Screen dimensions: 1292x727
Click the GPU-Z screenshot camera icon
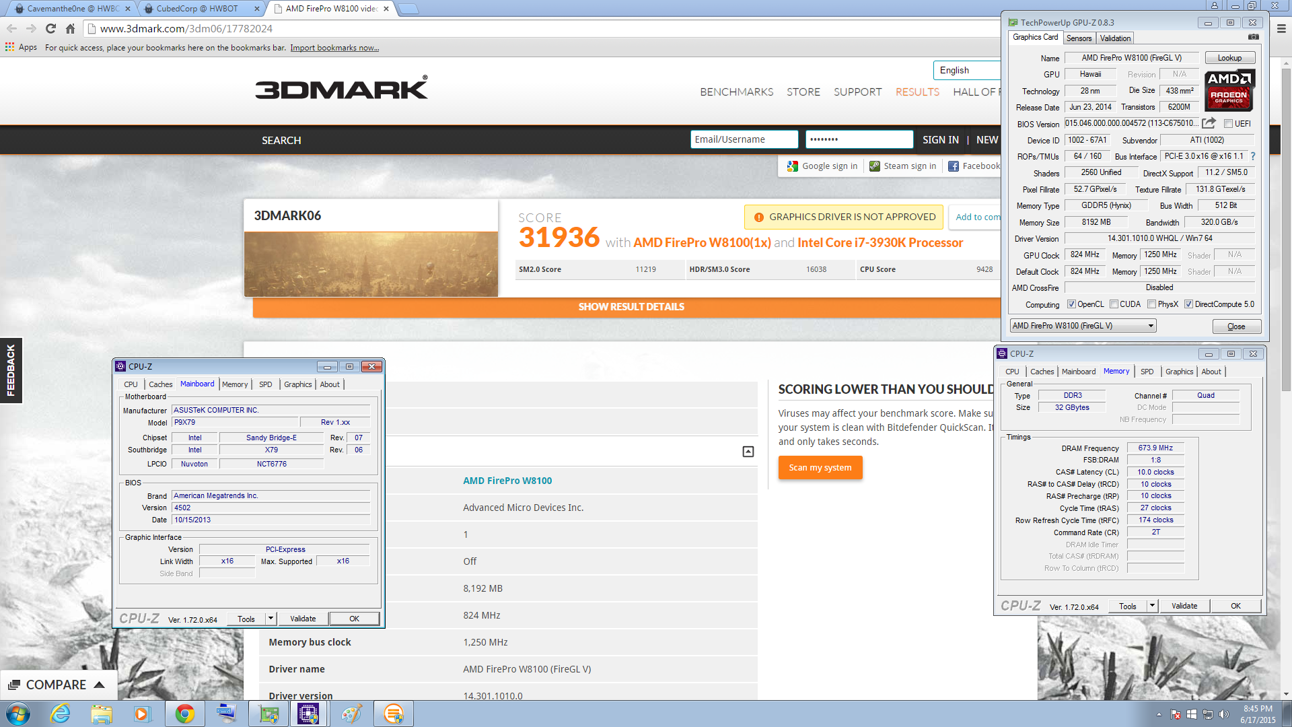(1253, 38)
